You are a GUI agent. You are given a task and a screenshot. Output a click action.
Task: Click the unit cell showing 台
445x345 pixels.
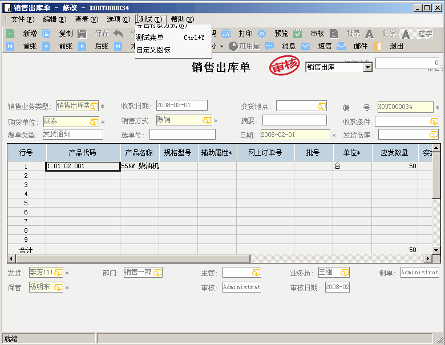pos(352,167)
